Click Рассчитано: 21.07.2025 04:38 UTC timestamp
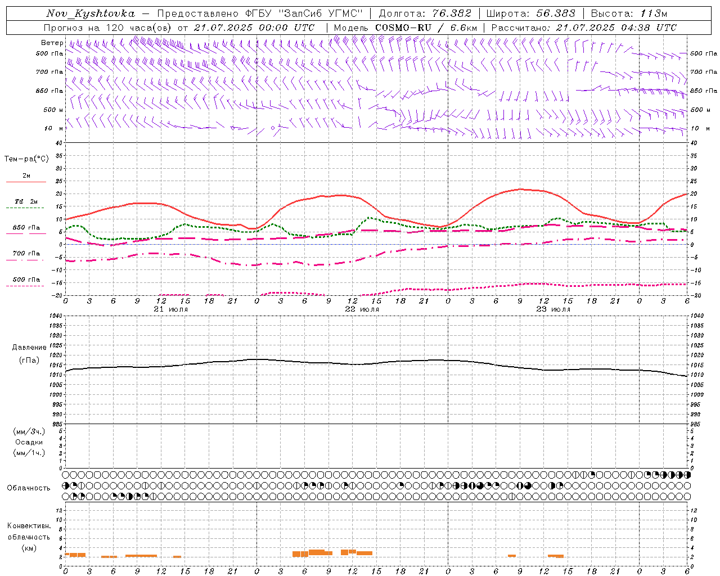This screenshot has width=720, height=576. pyautogui.click(x=584, y=28)
